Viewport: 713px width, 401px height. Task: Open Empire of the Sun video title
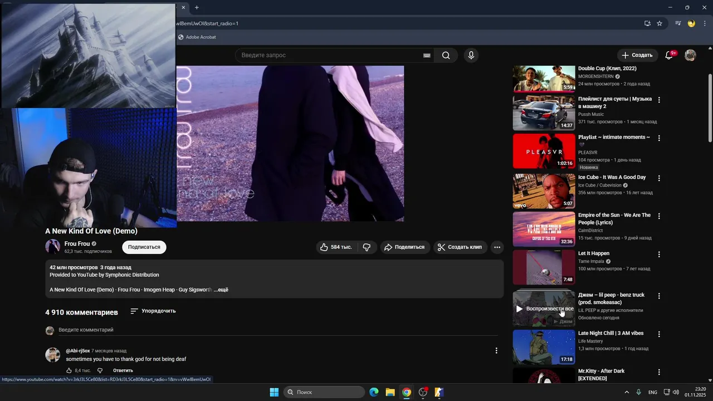[x=614, y=219]
